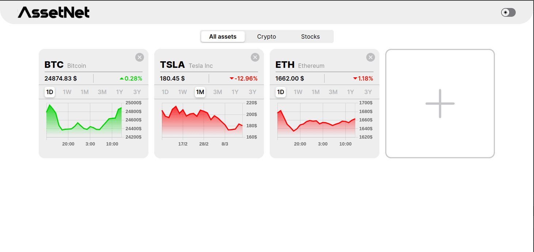
Task: Select 3Y range on BTC card
Action: click(137, 92)
